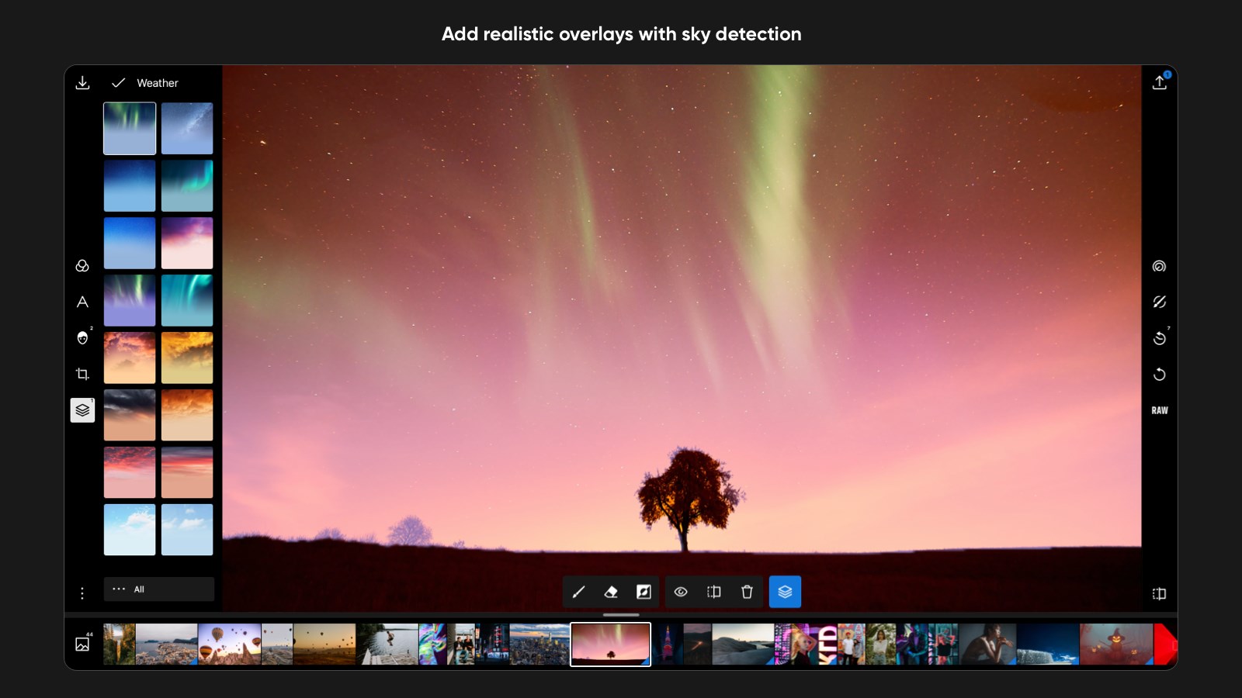
Task: Open the photo library counter icon
Action: [82, 644]
